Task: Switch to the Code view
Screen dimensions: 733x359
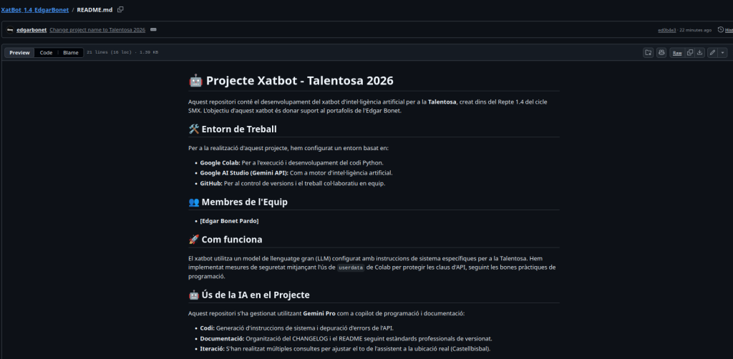Action: [x=46, y=52]
